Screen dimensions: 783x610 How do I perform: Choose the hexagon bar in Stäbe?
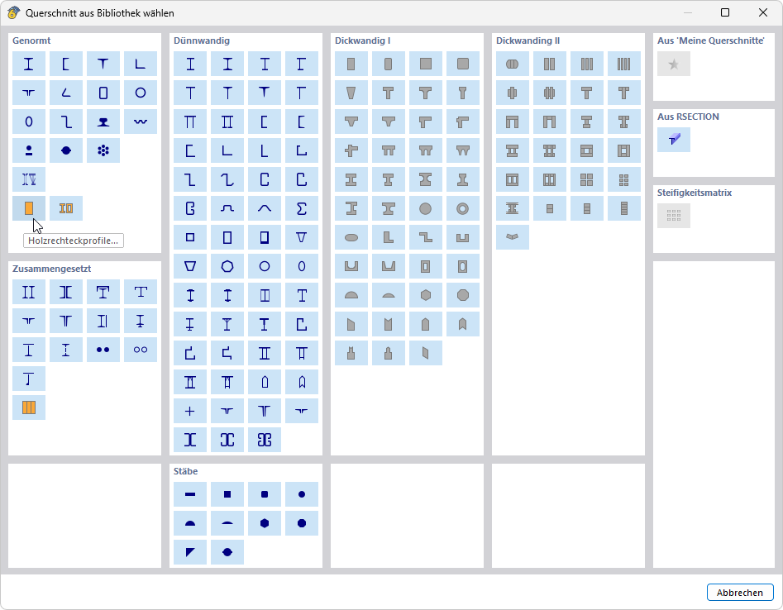point(265,524)
